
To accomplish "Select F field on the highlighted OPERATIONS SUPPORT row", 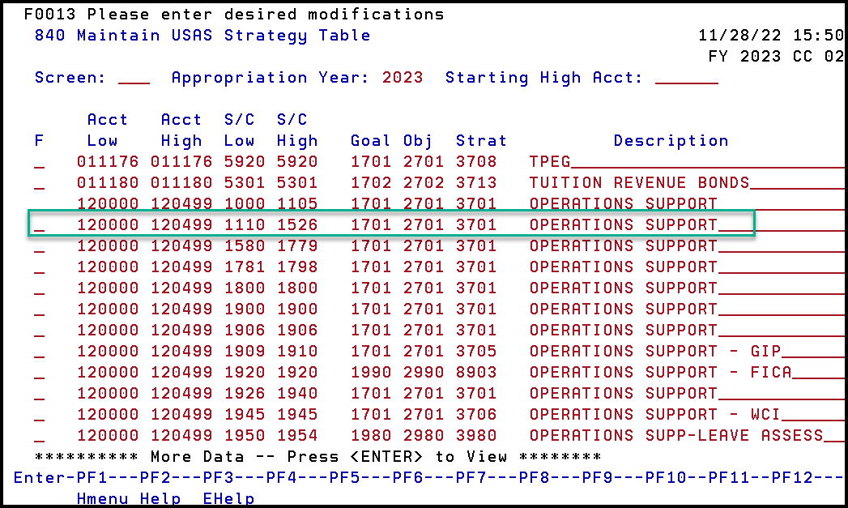I will (x=38, y=224).
